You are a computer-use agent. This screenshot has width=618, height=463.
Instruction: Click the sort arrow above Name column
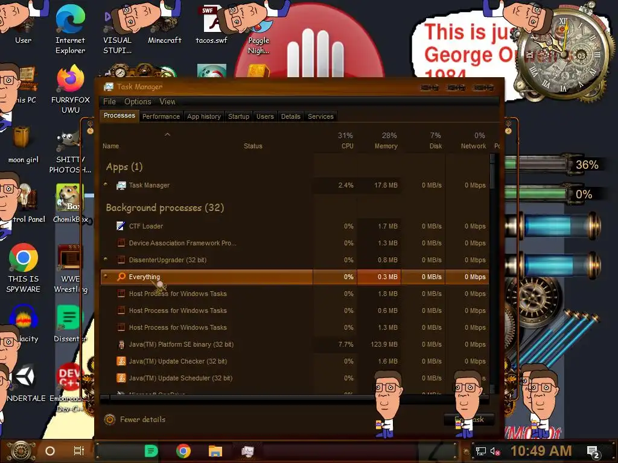(x=168, y=134)
